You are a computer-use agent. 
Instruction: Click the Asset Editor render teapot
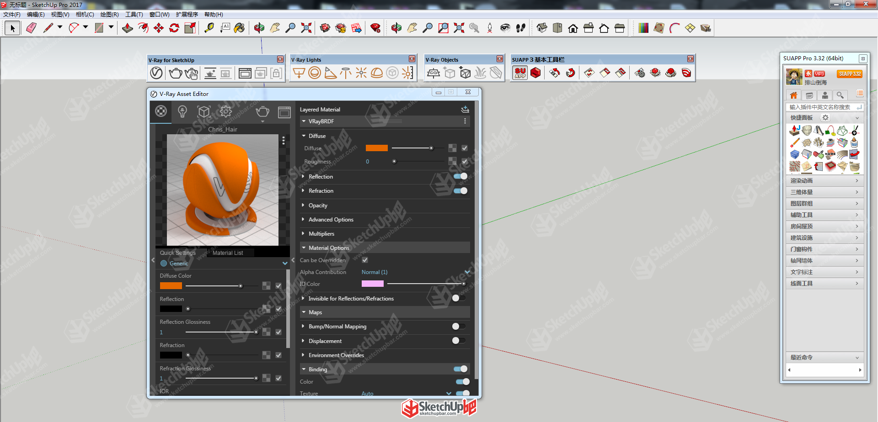262,111
